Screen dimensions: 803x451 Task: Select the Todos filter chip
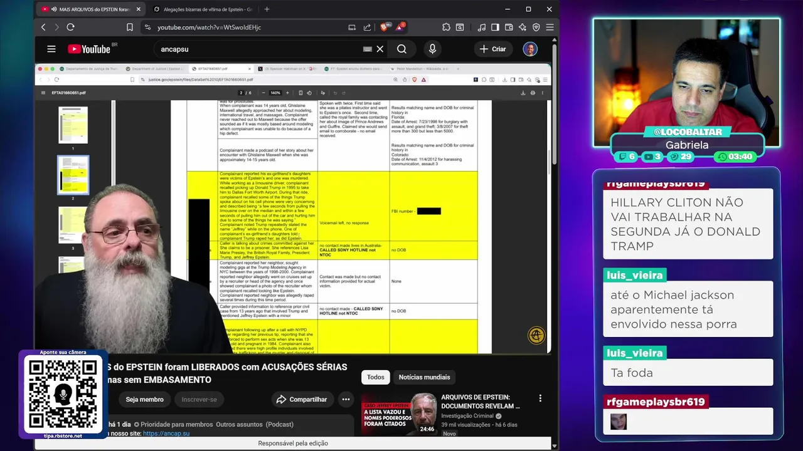376,377
